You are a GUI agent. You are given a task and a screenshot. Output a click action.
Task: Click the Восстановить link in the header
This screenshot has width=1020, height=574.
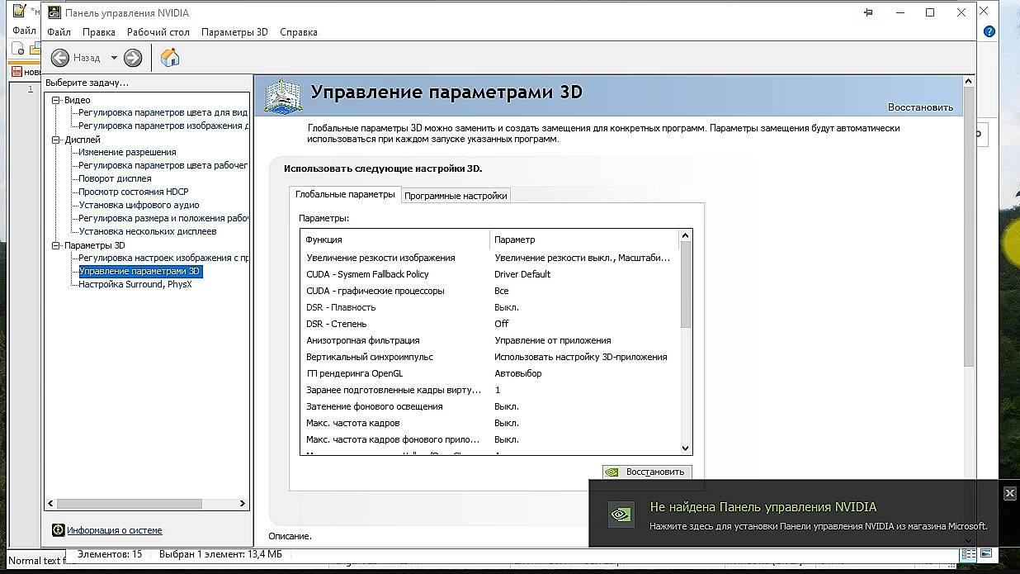coord(920,107)
